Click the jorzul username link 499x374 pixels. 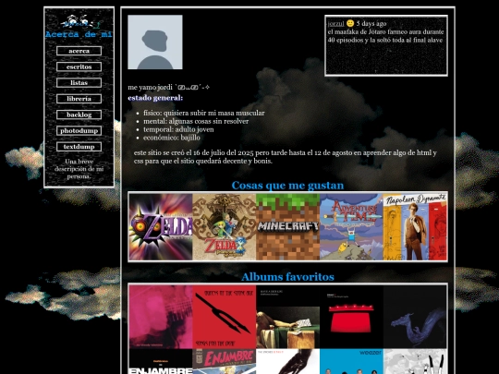click(336, 23)
